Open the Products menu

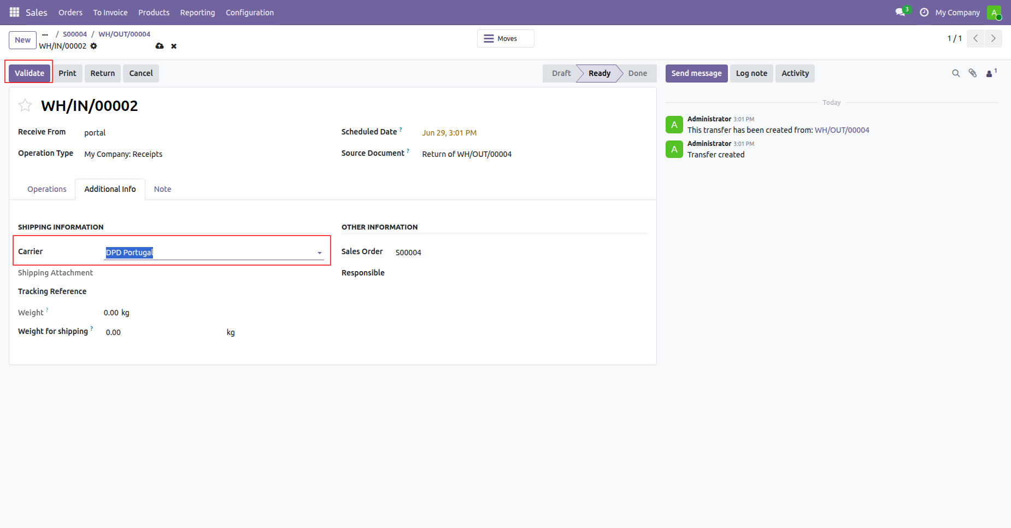click(x=154, y=12)
